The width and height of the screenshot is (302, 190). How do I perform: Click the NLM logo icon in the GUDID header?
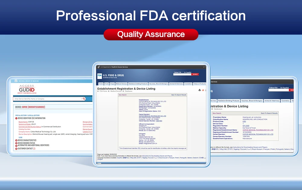[x=16, y=81]
